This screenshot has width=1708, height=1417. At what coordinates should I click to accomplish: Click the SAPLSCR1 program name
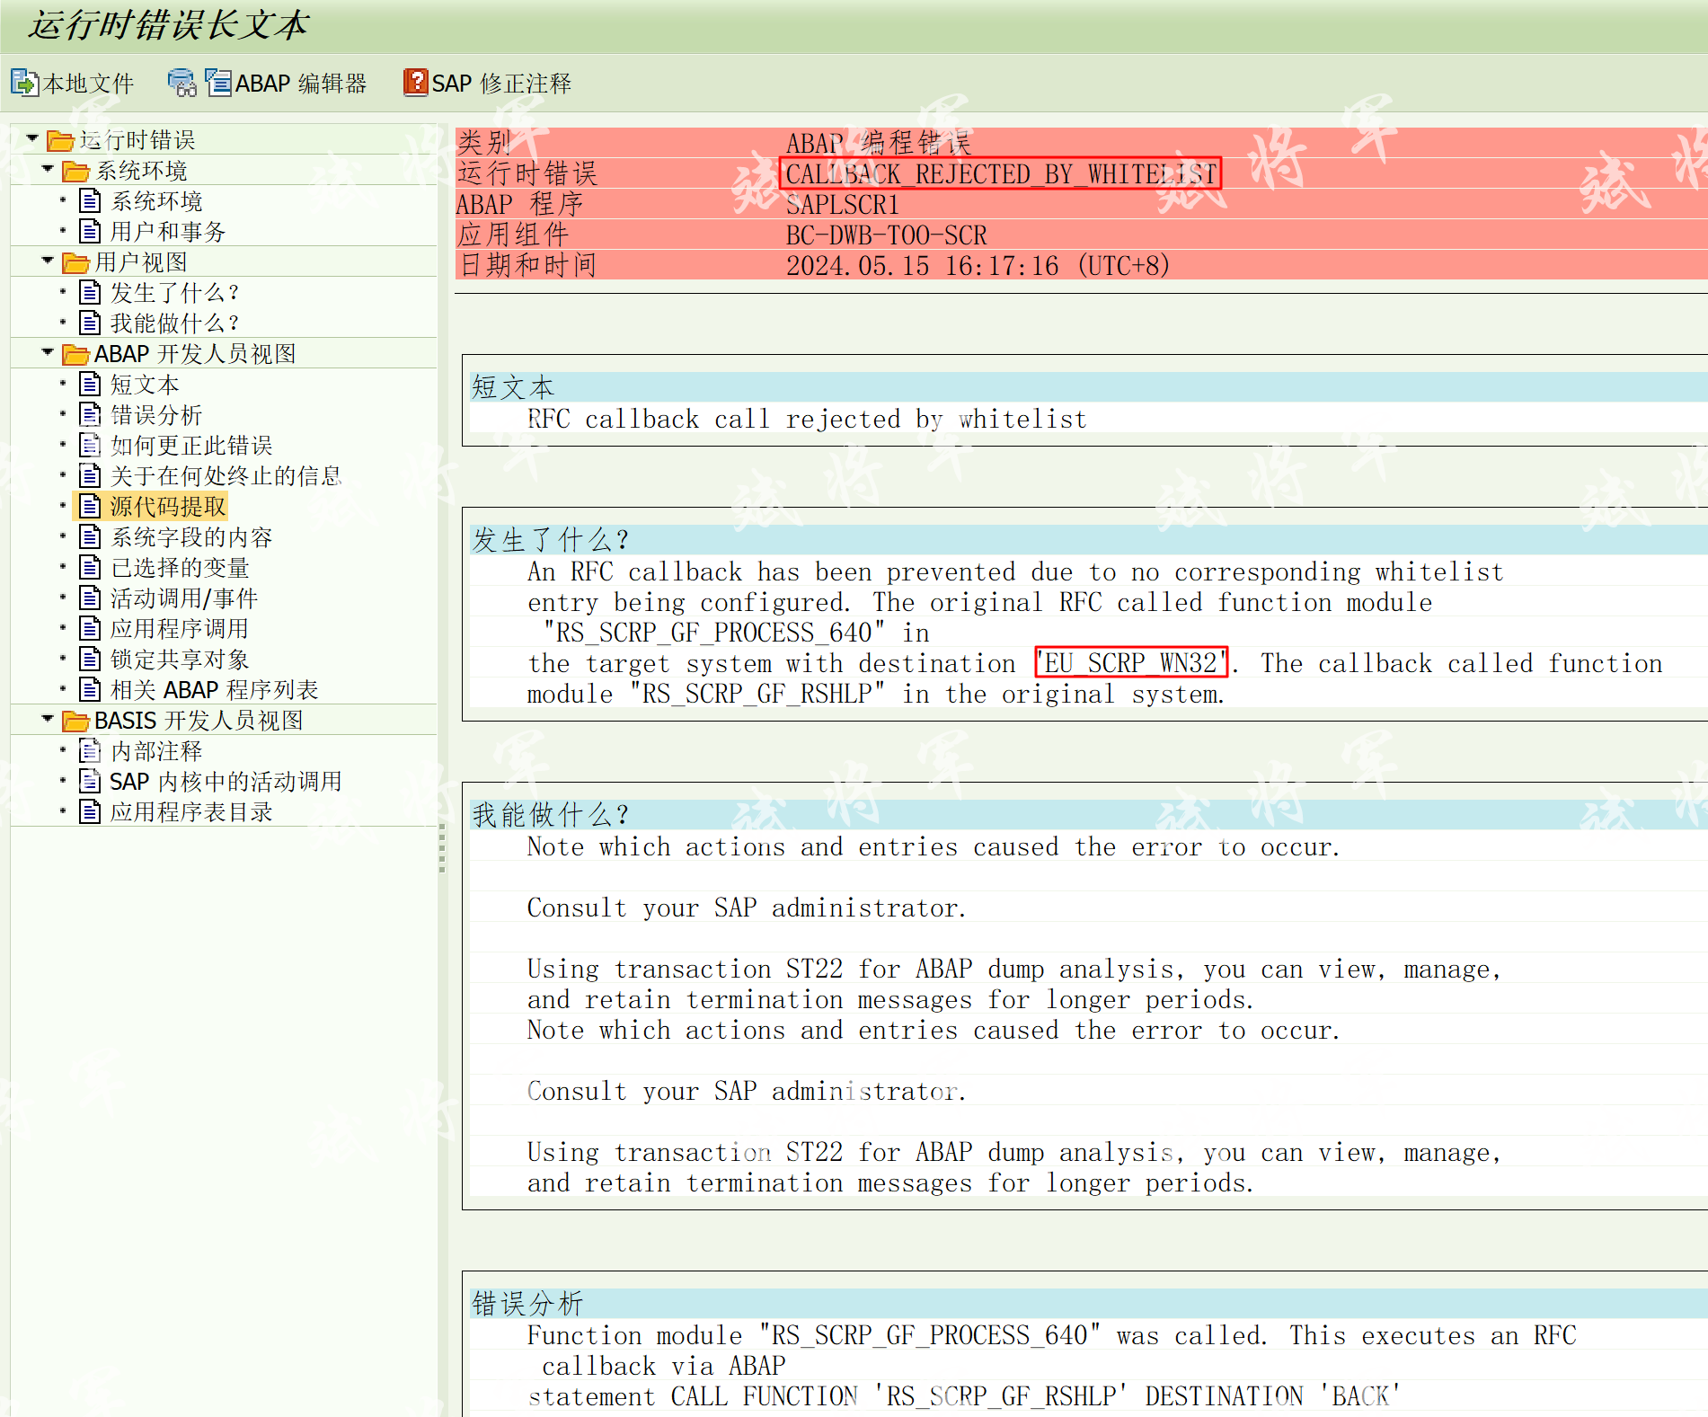click(842, 205)
